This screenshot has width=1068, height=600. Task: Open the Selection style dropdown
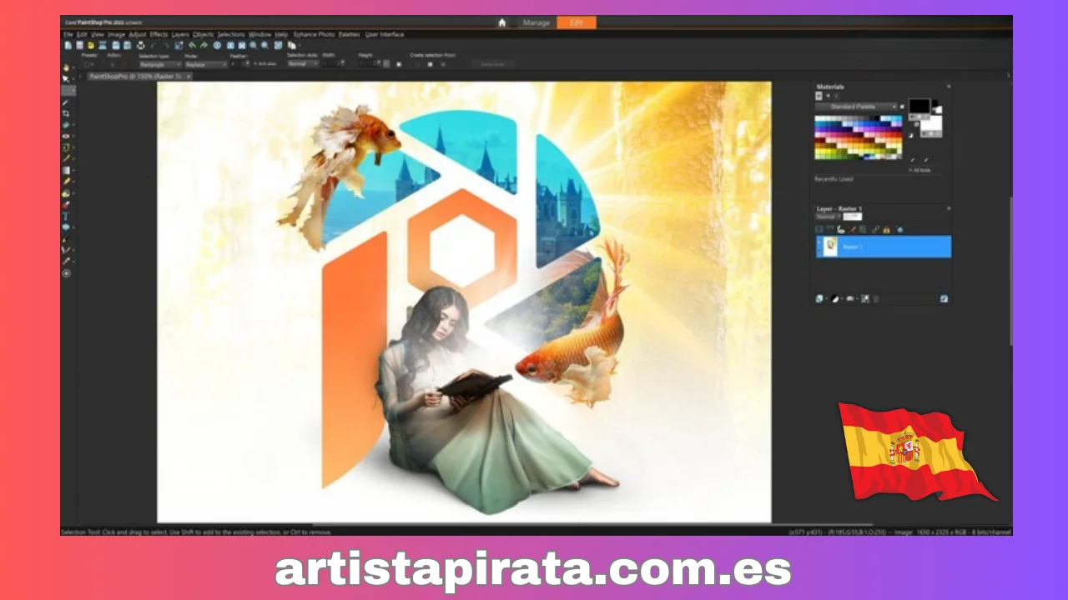coord(303,64)
